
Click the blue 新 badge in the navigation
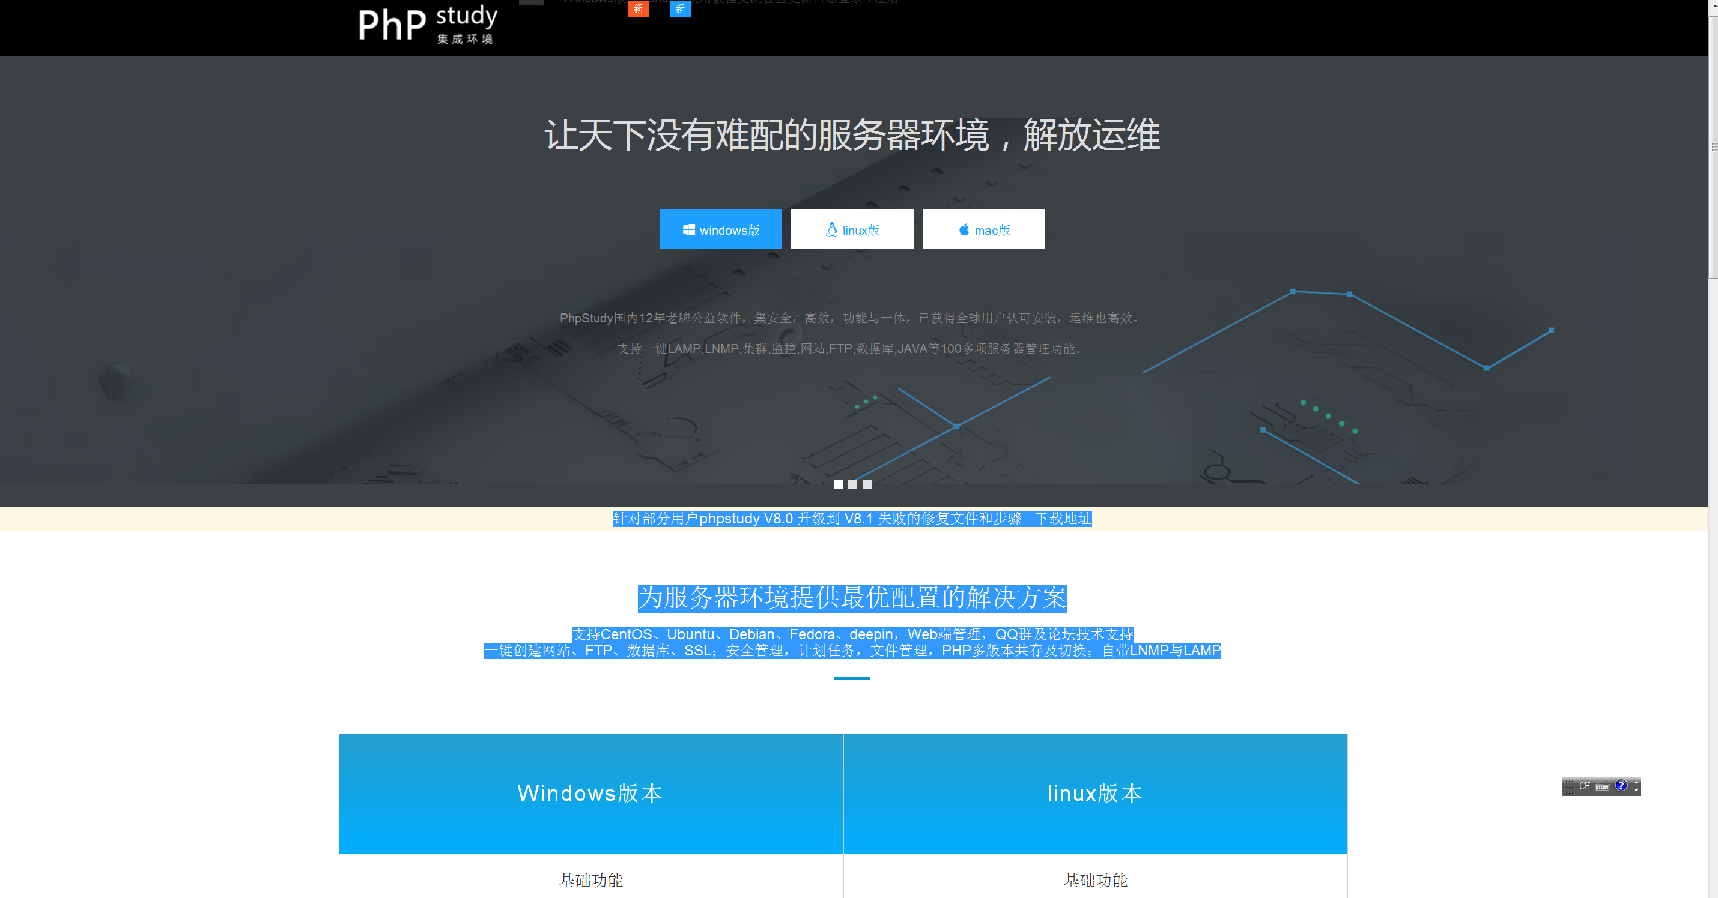pyautogui.click(x=680, y=8)
